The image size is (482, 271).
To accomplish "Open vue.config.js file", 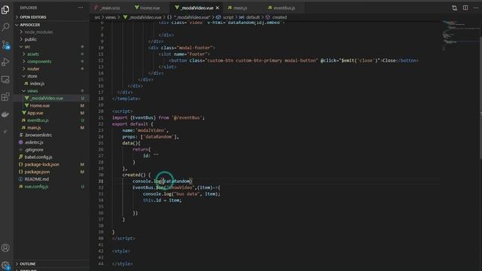I will pyautogui.click(x=36, y=187).
